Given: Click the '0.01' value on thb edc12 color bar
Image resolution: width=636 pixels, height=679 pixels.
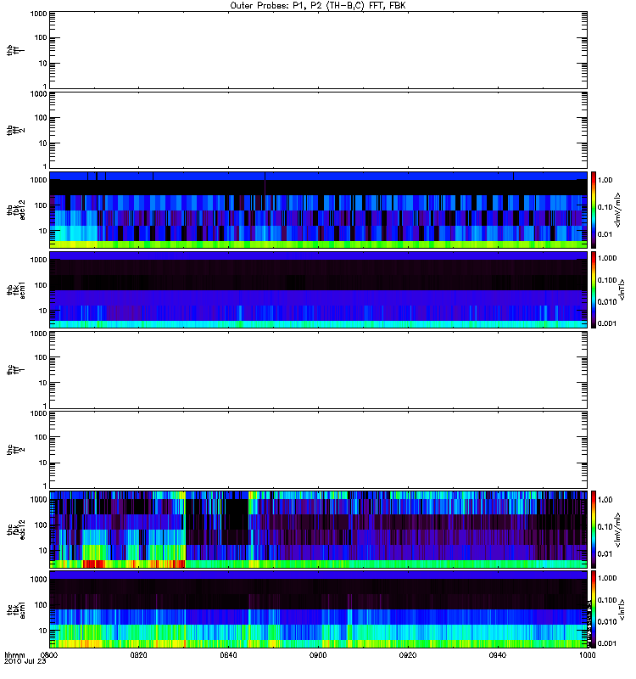Looking at the screenshot, I should click(605, 234).
